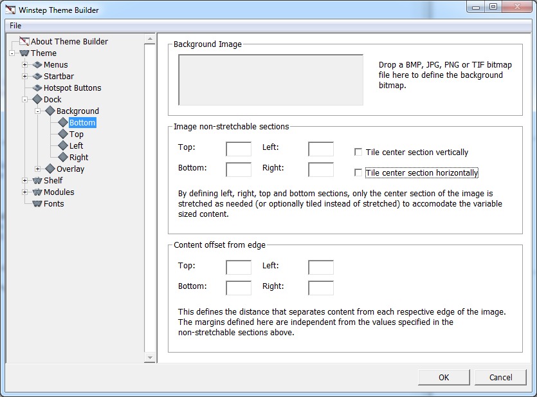This screenshot has height=397, width=537.
Task: Click the Overlay diamond icon
Action: tap(50, 169)
